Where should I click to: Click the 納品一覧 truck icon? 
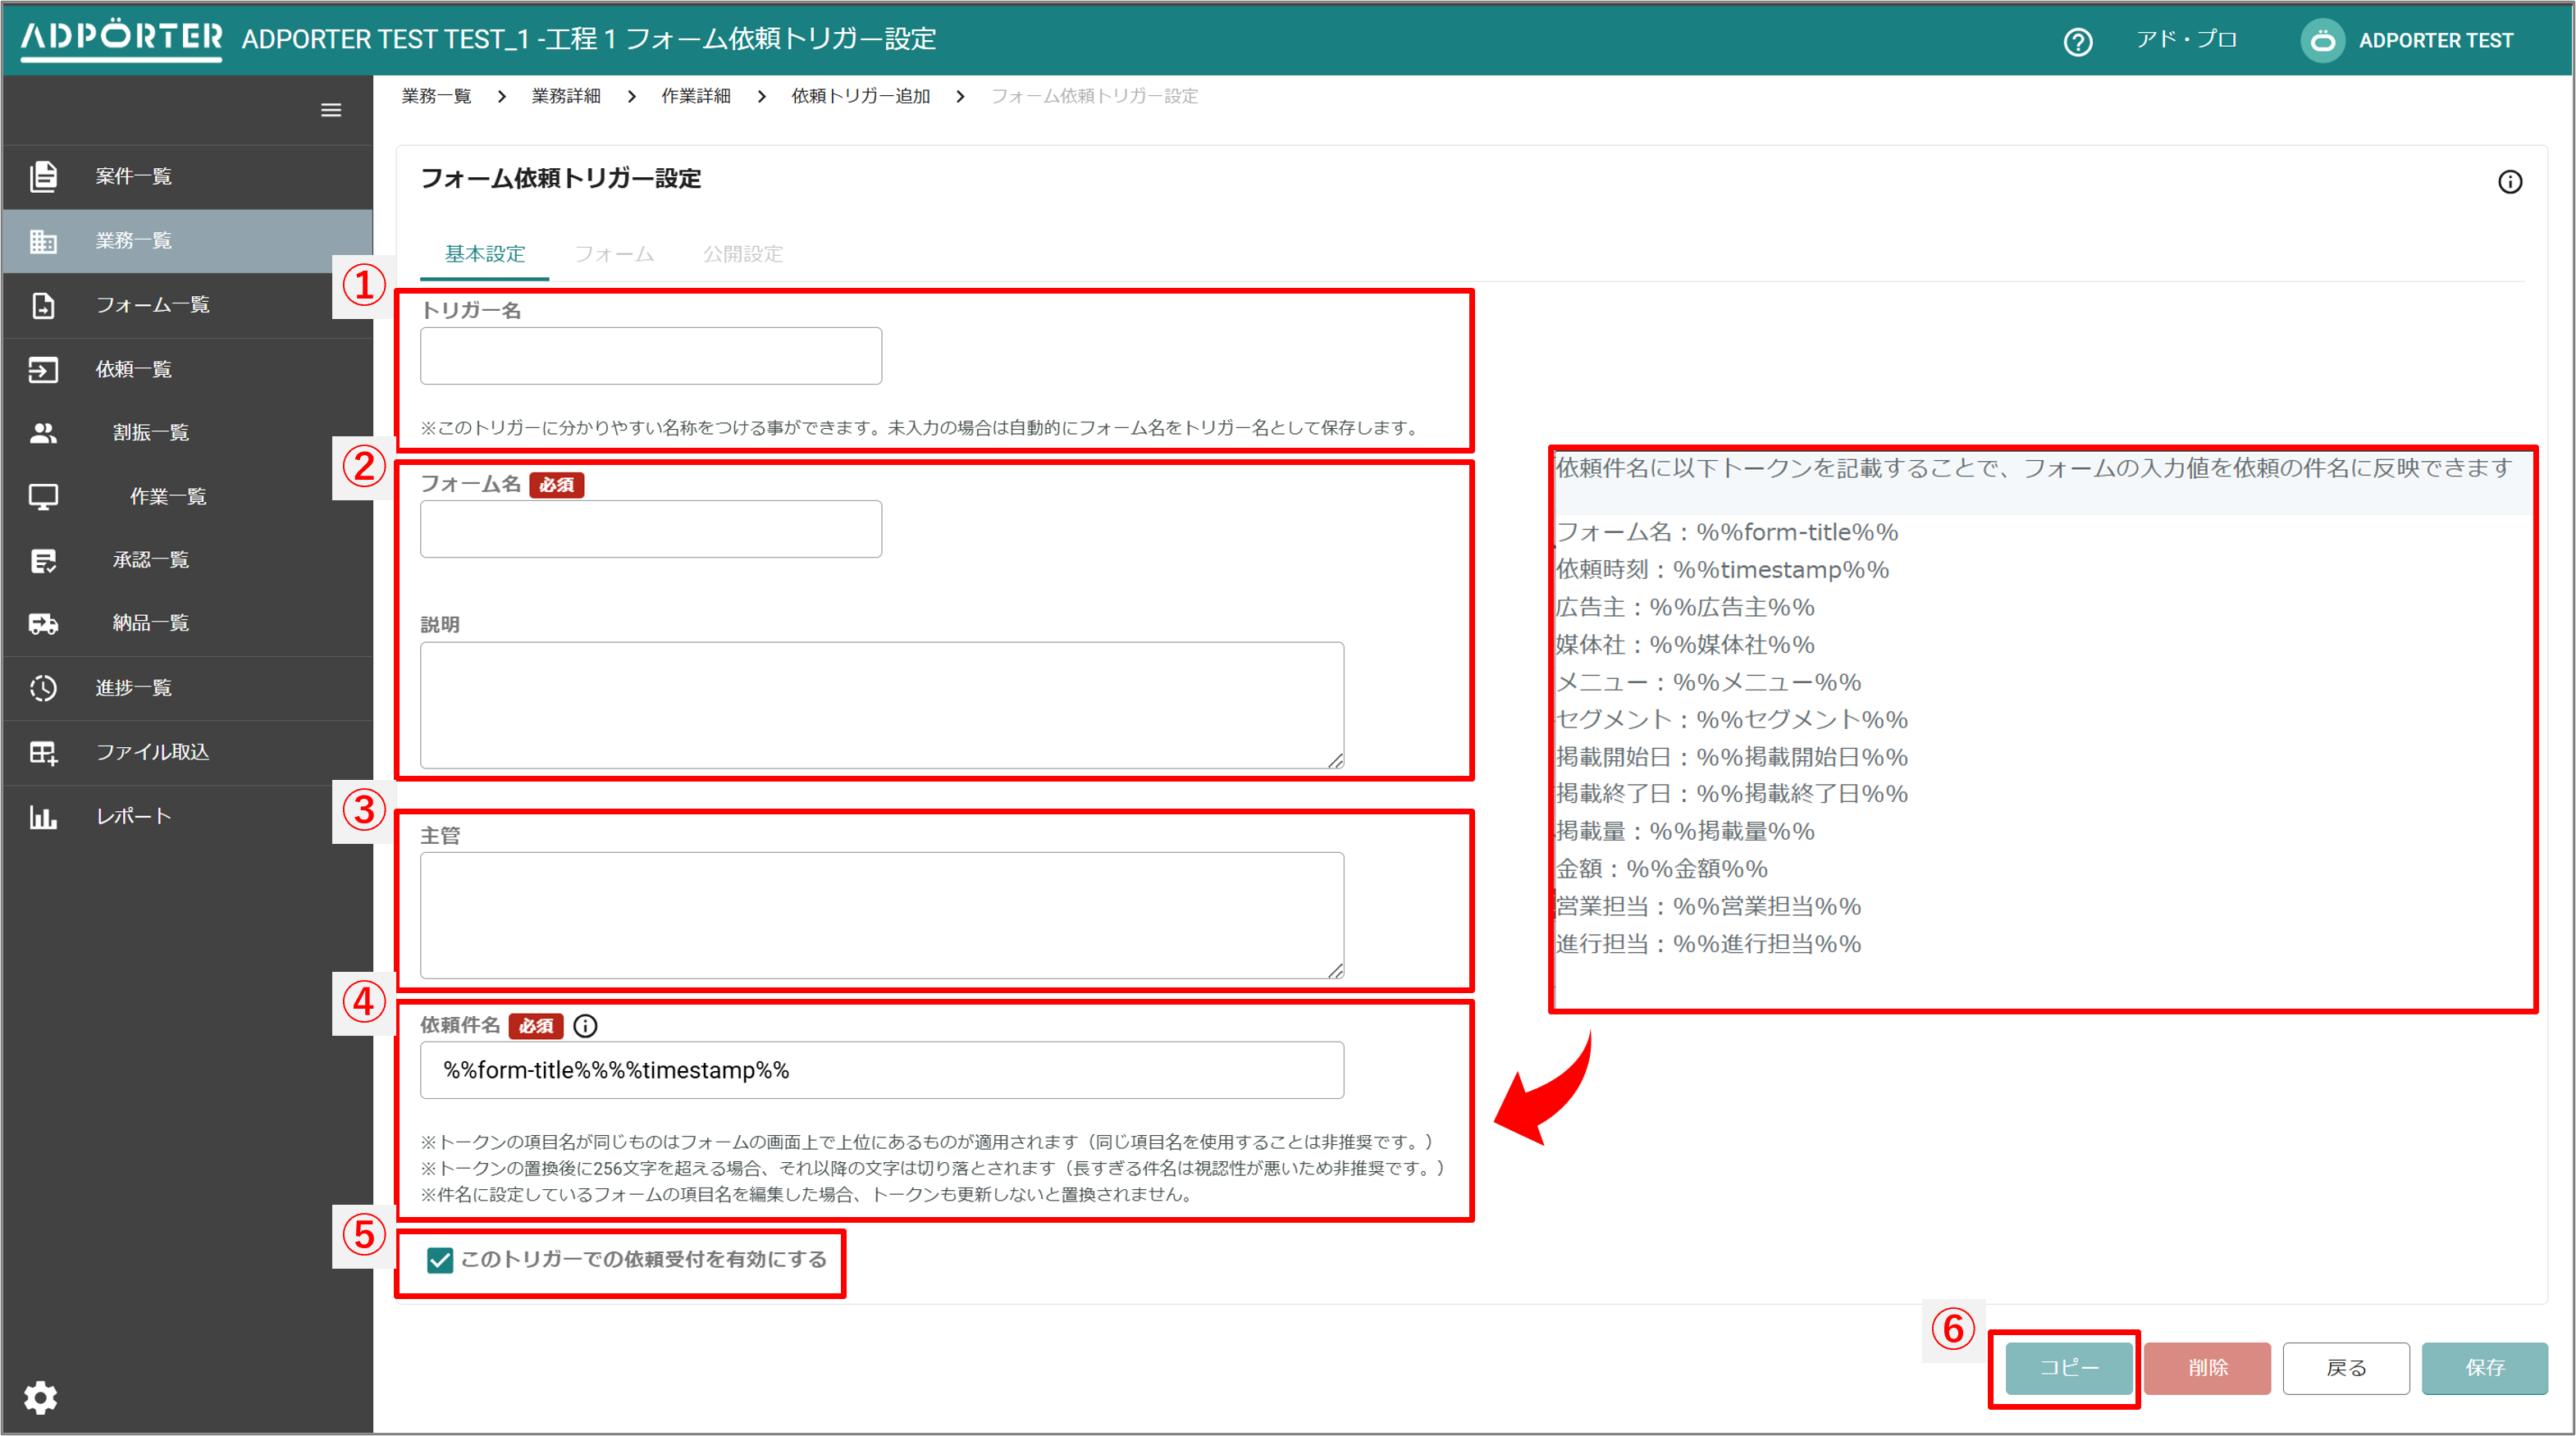(43, 624)
